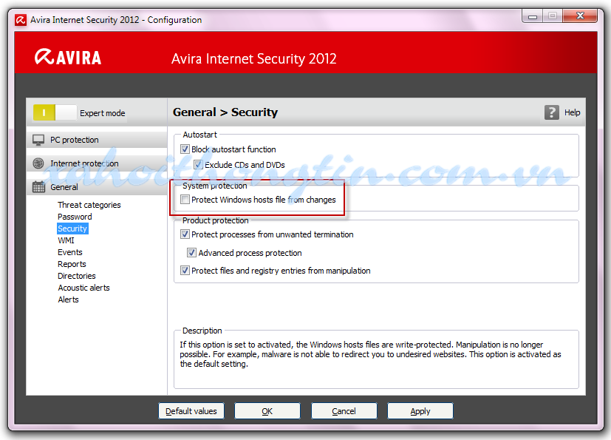Viewport: 611px width, 440px height.
Task: Click the Avira title bar app icon
Action: [21, 20]
